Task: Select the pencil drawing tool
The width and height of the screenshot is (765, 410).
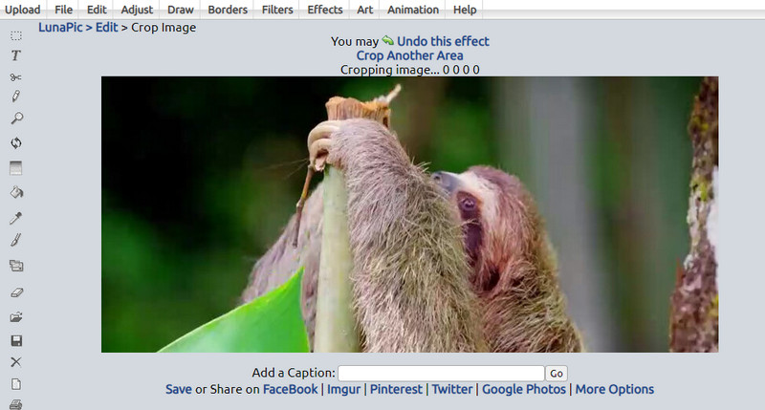Action: tap(15, 97)
